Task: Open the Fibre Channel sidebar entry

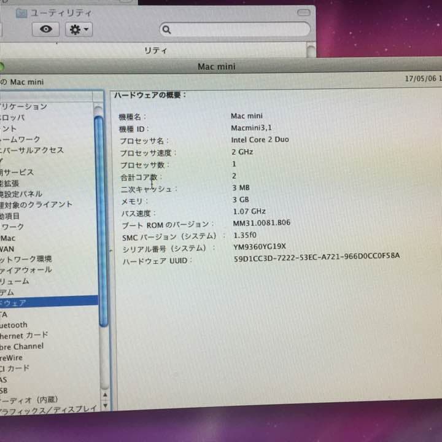Action: click(22, 346)
